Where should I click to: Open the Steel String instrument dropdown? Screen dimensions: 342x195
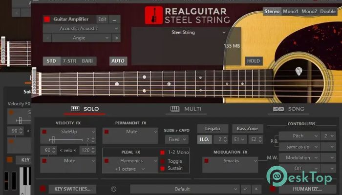(x=186, y=33)
